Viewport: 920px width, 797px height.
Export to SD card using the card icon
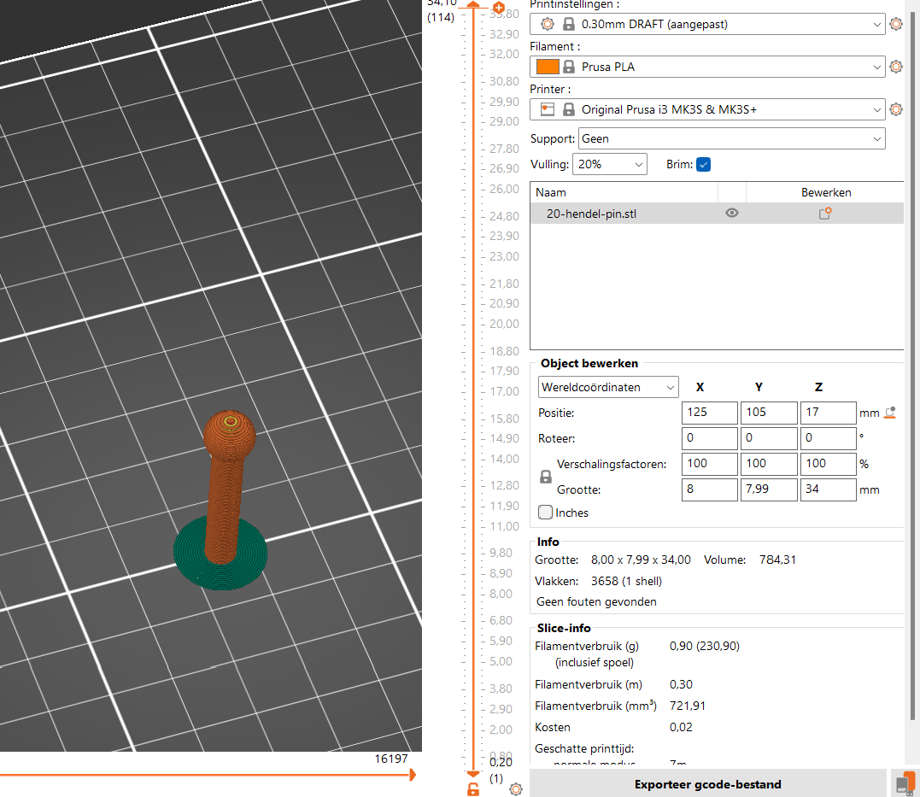(x=904, y=782)
